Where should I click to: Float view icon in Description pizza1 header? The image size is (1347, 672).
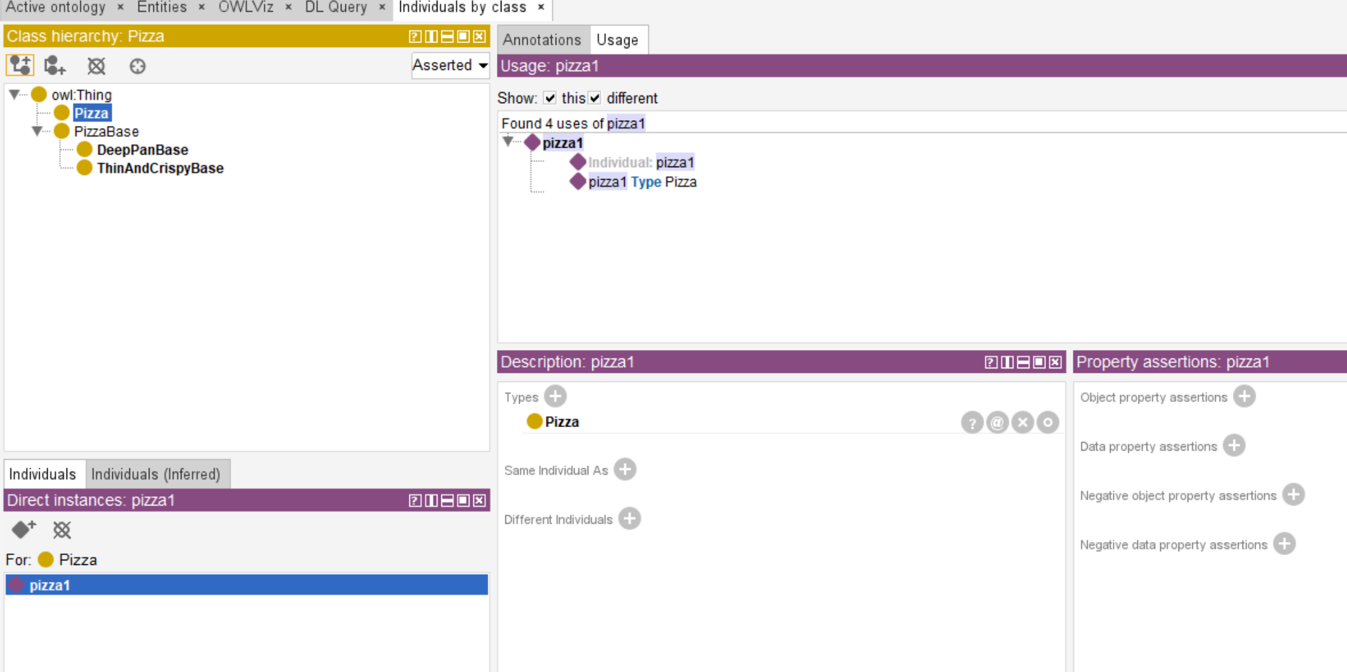[1039, 362]
